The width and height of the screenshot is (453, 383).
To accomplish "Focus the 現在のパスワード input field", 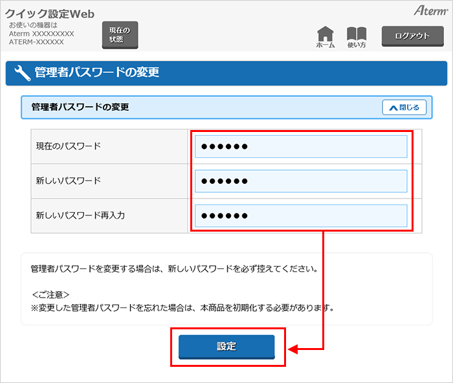I will point(301,147).
